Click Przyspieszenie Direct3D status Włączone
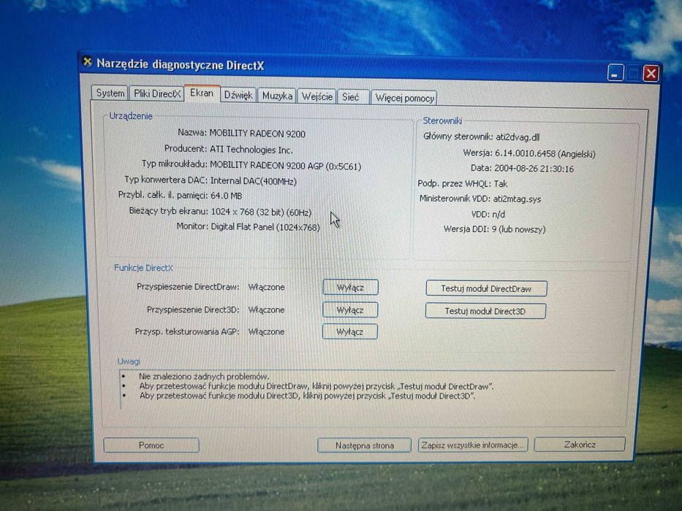 pyautogui.click(x=266, y=310)
